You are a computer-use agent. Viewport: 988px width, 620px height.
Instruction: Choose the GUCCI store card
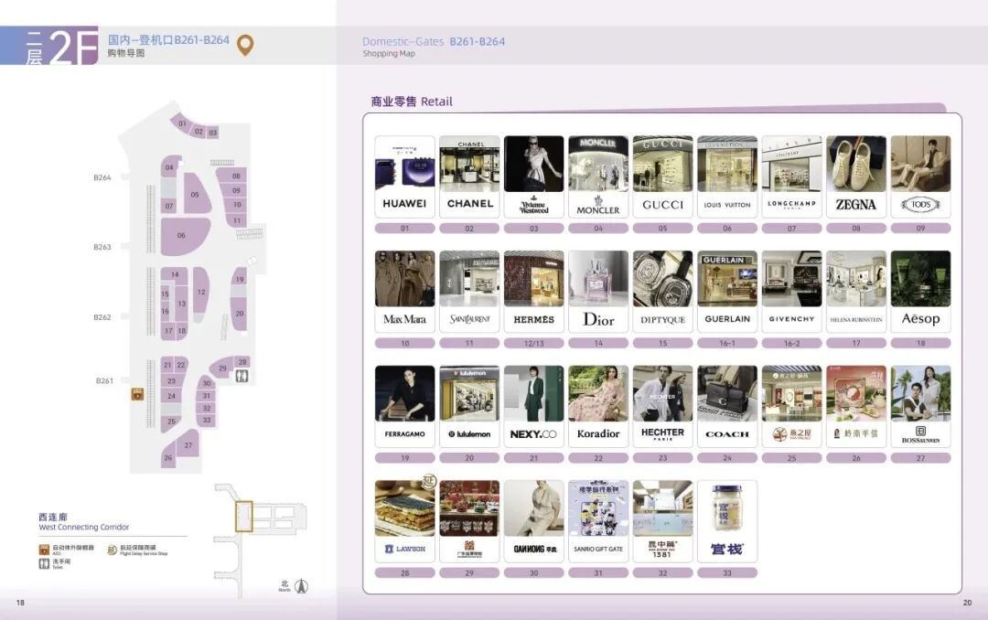(663, 176)
